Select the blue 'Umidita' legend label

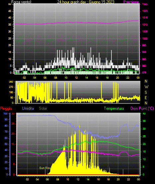28,108
